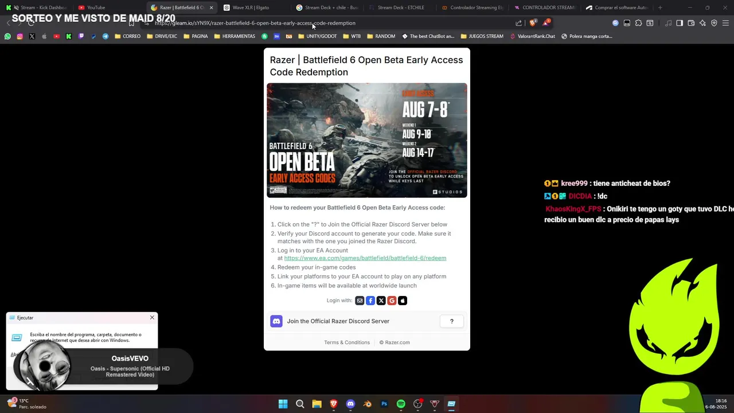Open PayPal bookmark icon
734x413 pixels.
(93, 36)
